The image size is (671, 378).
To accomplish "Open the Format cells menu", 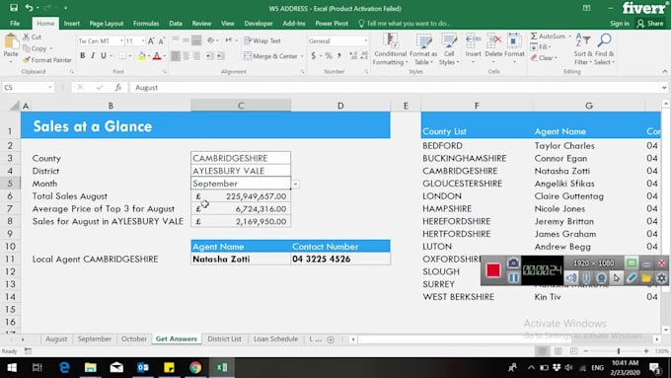I will coord(514,49).
